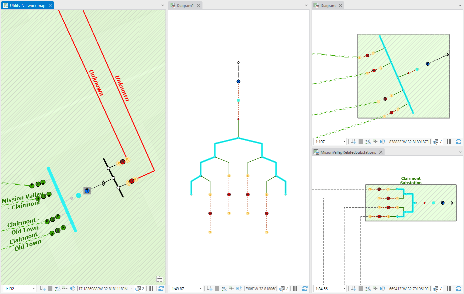464x294 pixels.
Task: Click the note callout icon at bottom of map
Action: pyautogui.click(x=159, y=279)
